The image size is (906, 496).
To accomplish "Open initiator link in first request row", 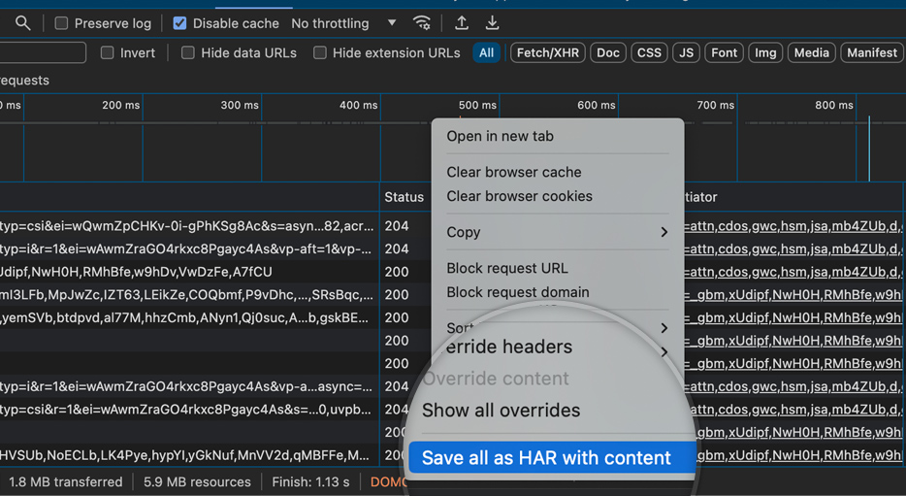I will coord(793,226).
